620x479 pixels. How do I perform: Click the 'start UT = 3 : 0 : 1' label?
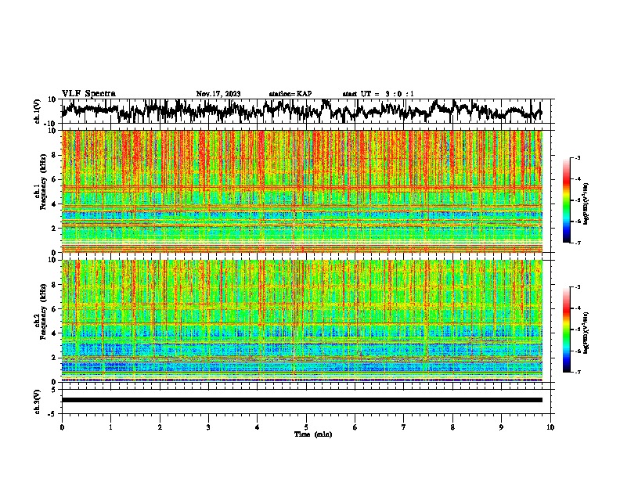pos(378,94)
